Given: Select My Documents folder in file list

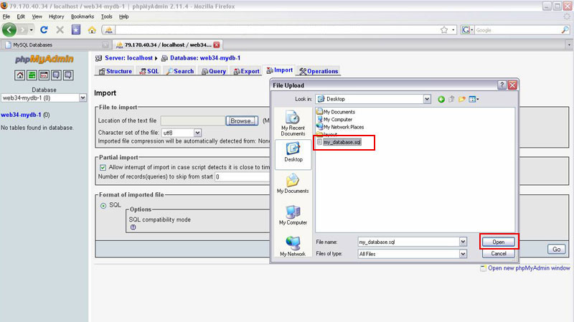Looking at the screenshot, I should pyautogui.click(x=336, y=112).
